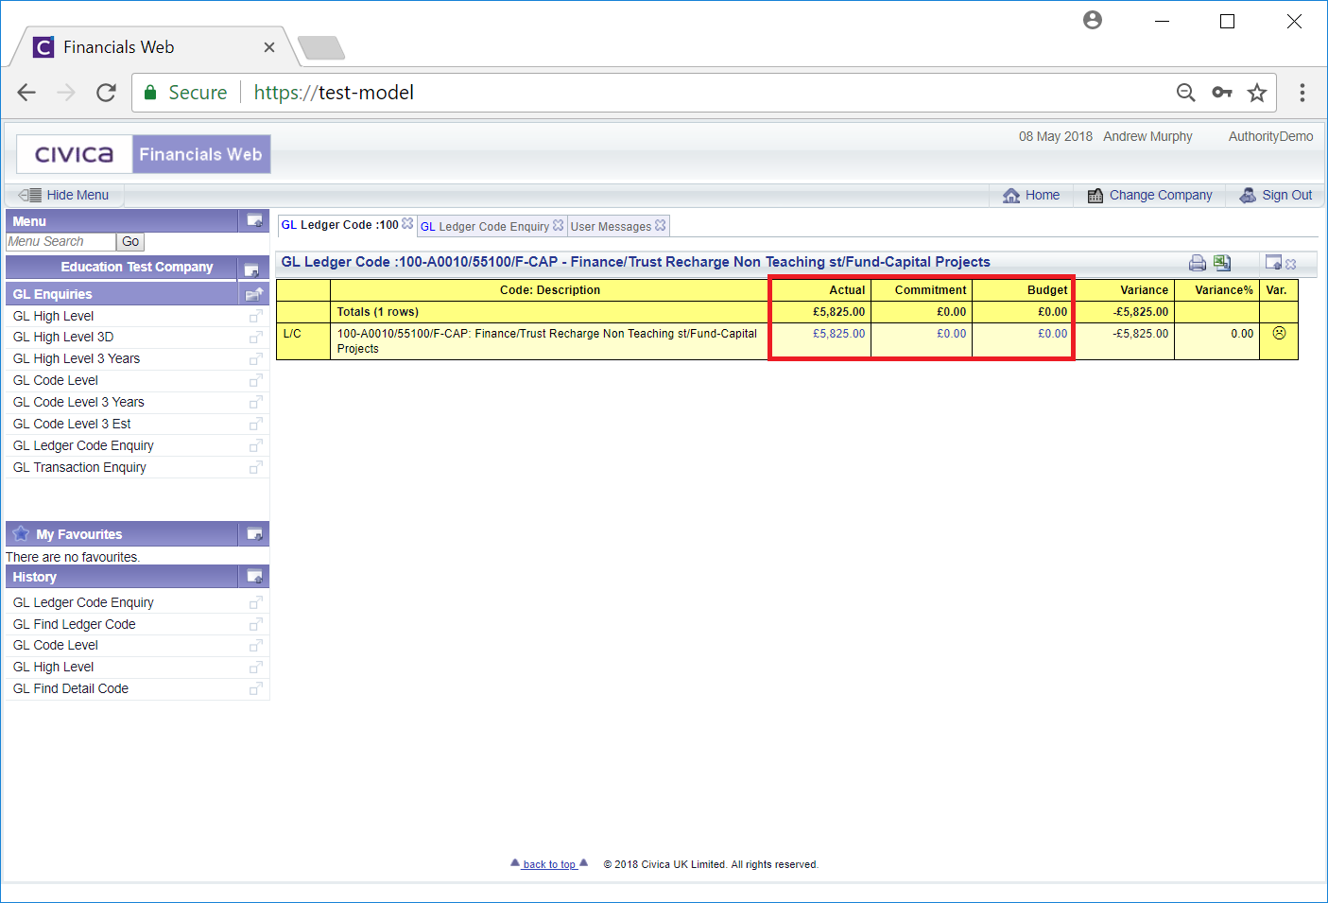This screenshot has width=1328, height=903.
Task: Collapse the Menu panel icon
Action: click(254, 220)
